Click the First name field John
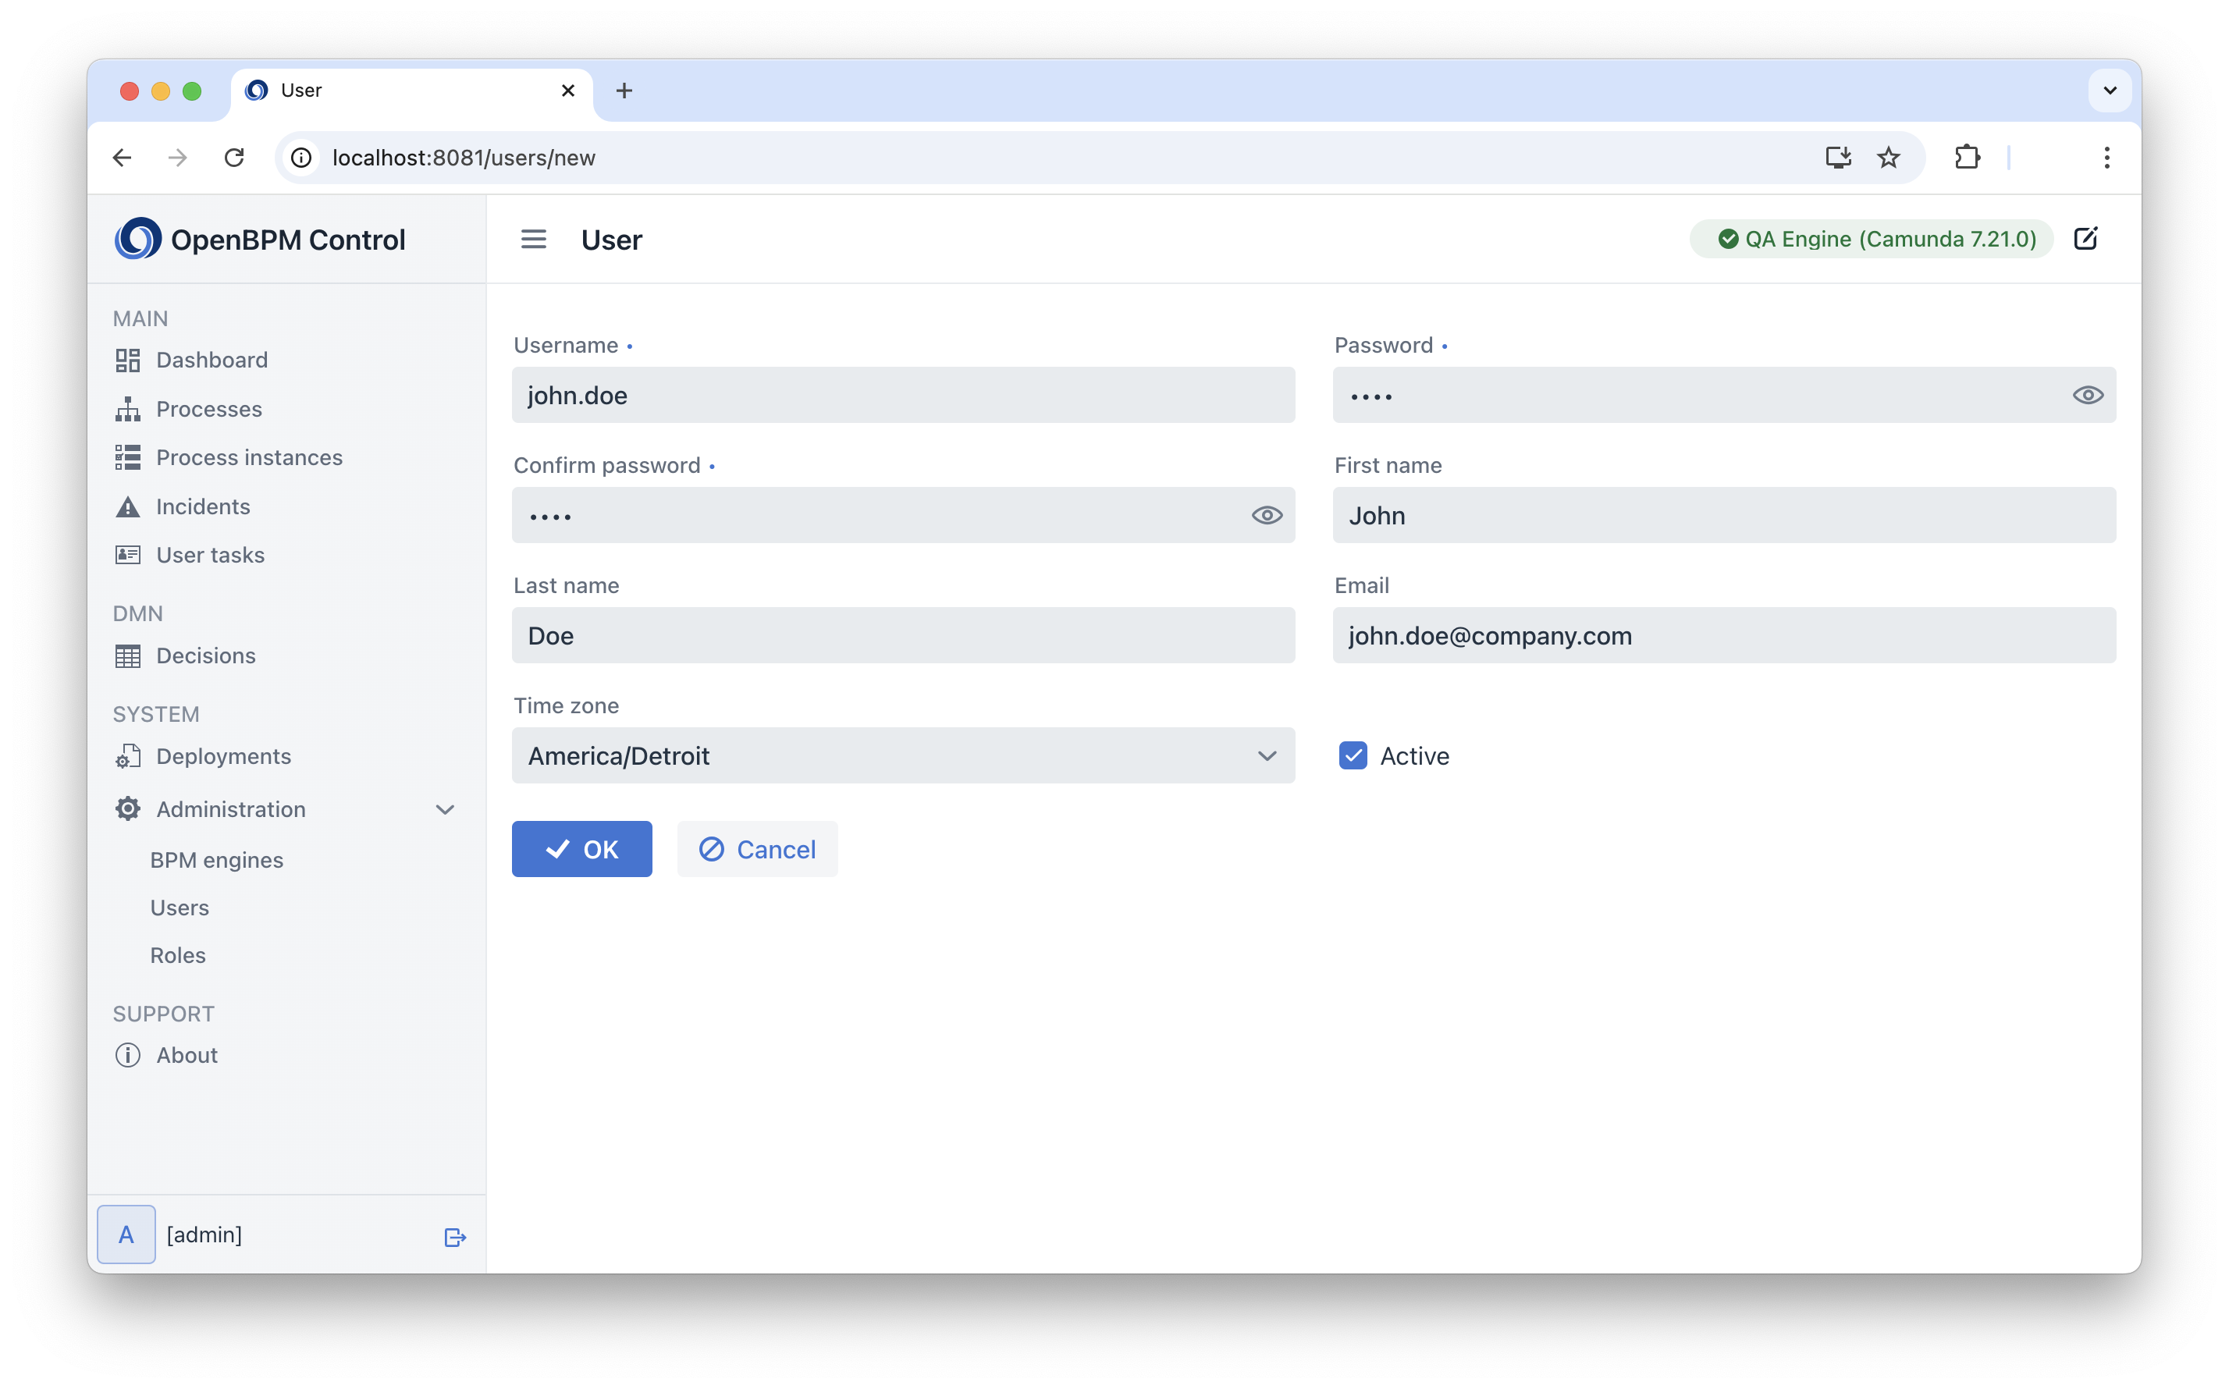 coord(1724,515)
